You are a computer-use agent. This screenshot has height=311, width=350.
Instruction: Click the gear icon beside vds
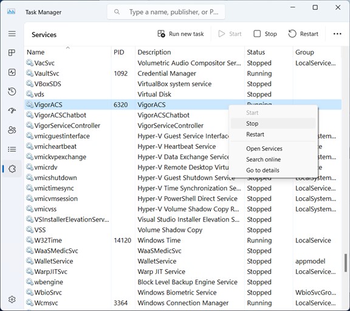tap(30, 94)
